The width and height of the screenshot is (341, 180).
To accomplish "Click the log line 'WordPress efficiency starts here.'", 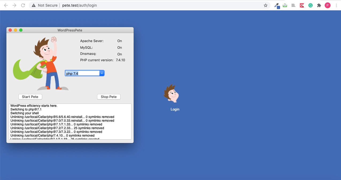I will tap(34, 106).
